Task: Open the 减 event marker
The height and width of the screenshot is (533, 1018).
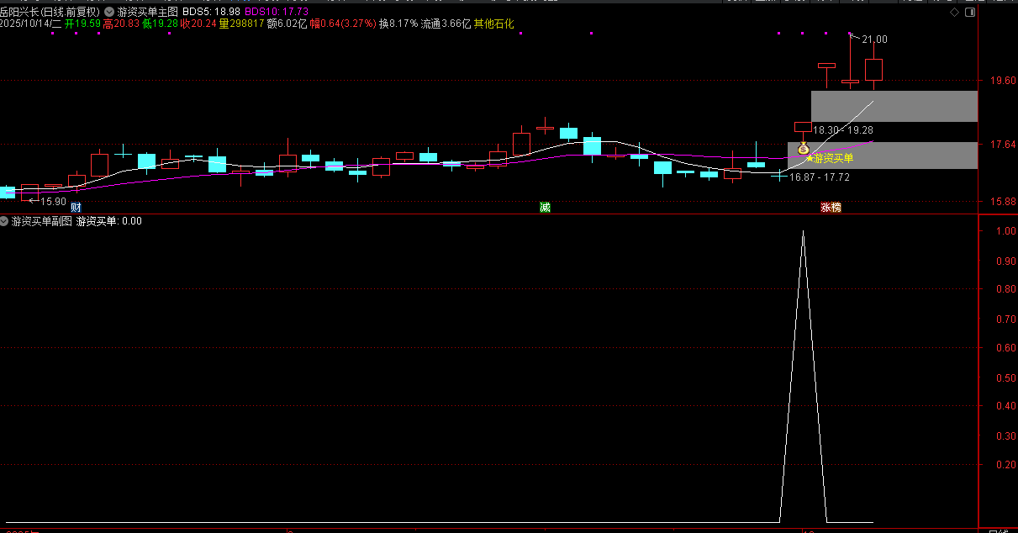Action: [x=545, y=207]
